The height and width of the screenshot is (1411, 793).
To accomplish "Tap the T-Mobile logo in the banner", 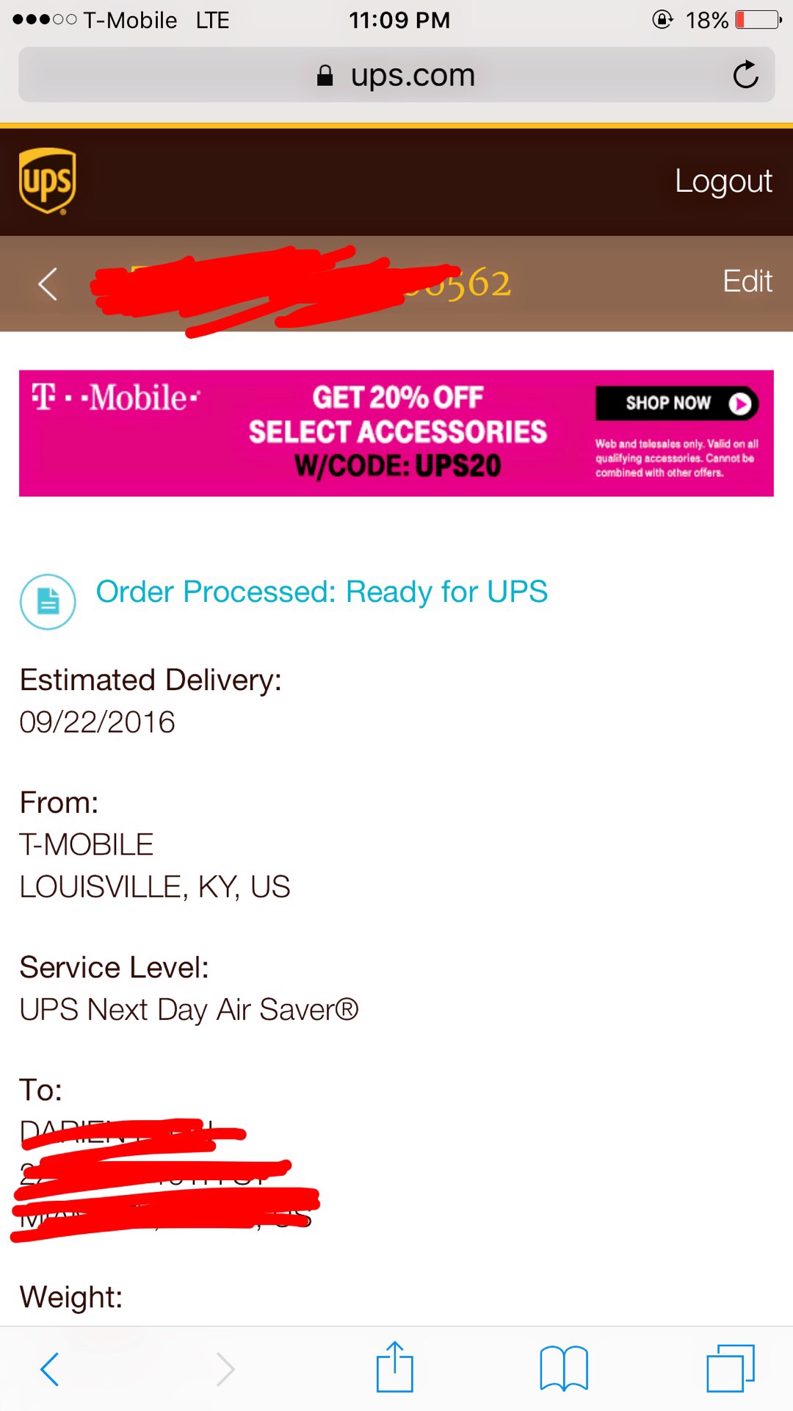I will pos(116,398).
